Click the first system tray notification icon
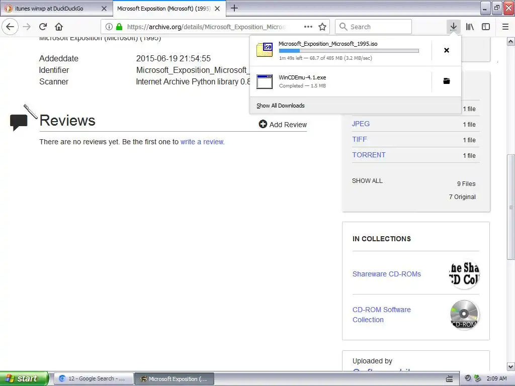This screenshot has height=386, width=515. point(468,378)
